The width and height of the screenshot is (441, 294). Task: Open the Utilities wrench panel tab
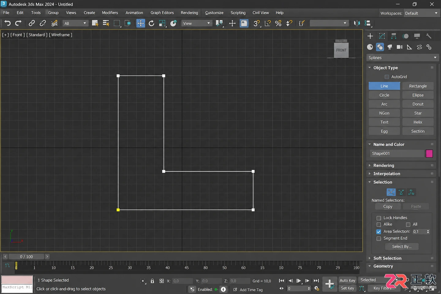428,36
